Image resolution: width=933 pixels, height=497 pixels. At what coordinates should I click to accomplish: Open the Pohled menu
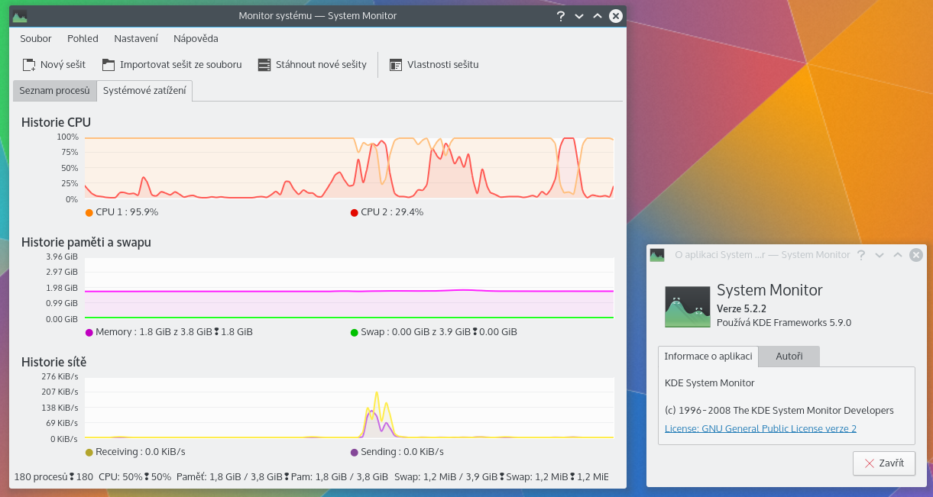coord(83,39)
